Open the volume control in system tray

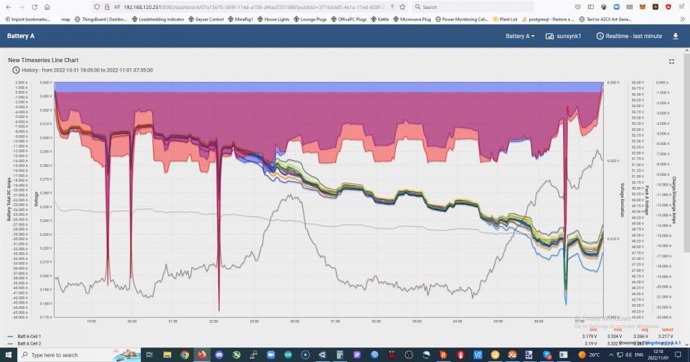click(629, 355)
